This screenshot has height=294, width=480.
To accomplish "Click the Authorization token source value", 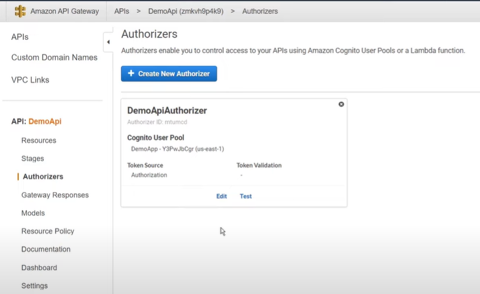I will pyautogui.click(x=149, y=175).
